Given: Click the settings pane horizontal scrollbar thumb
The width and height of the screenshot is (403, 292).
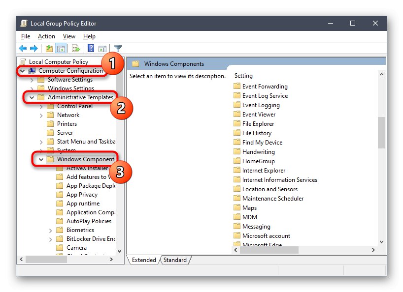Looking at the screenshot, I should [x=269, y=250].
